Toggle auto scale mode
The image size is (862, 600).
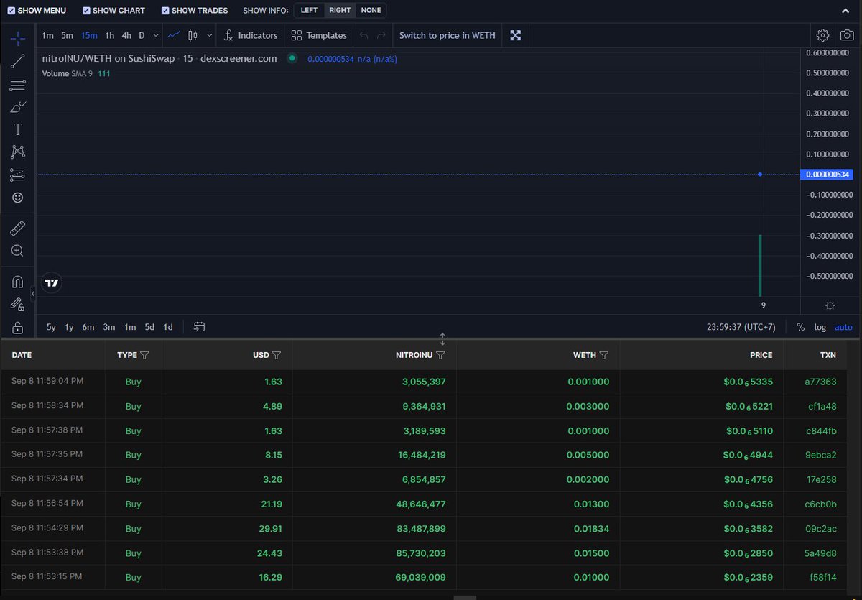point(843,327)
